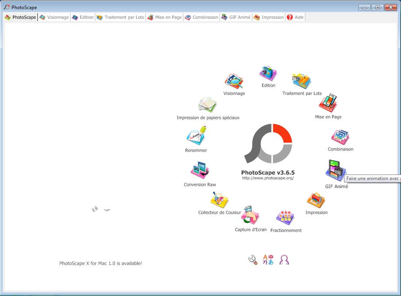Open the Renommer icon
Screen dimensions: 401x296
197,136
